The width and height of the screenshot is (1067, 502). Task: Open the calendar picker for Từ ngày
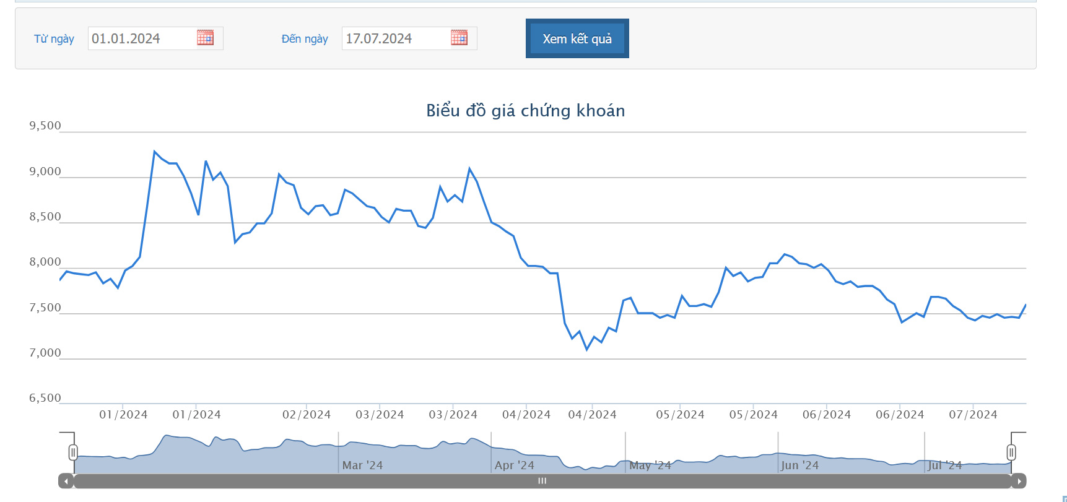pyautogui.click(x=205, y=38)
